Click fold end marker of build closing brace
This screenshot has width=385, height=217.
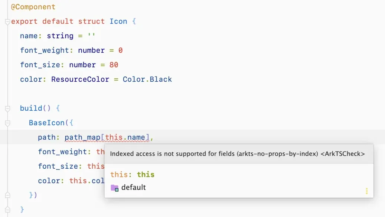[x=7, y=210]
